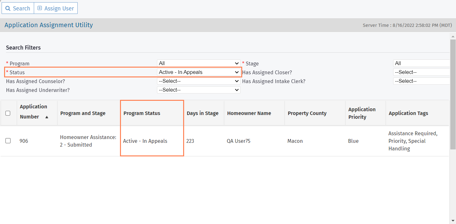Expand the Has Assigned Counselor dropdown
Viewport: 456px width, 224px height.
pos(199,81)
